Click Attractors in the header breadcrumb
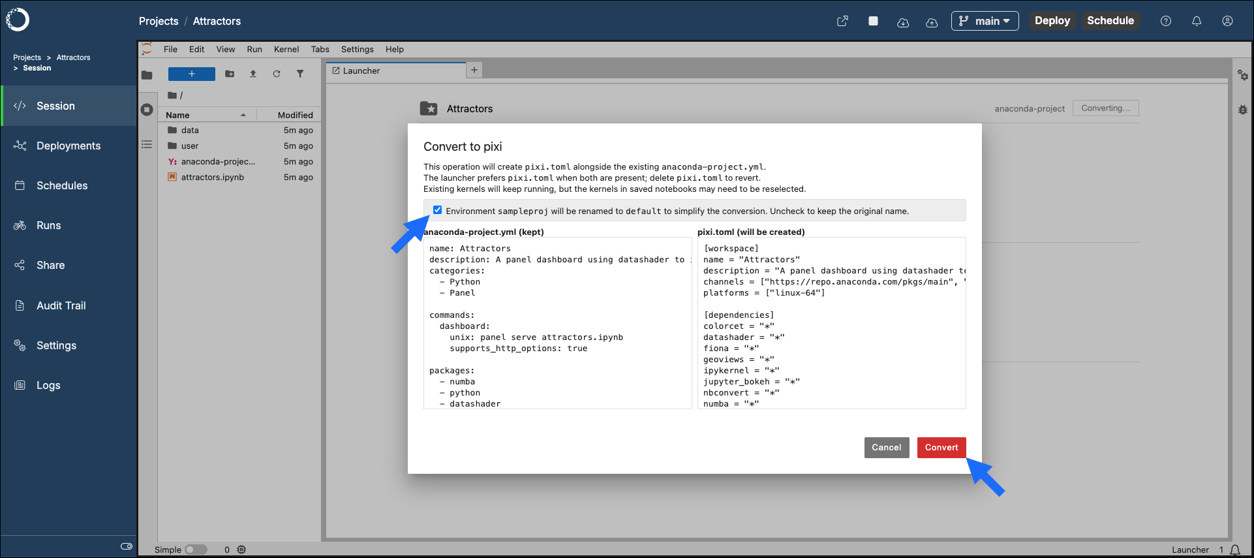The image size is (1254, 558). coord(217,21)
